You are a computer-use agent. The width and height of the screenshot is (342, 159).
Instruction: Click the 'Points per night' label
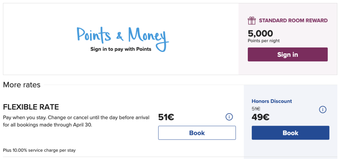tap(264, 41)
